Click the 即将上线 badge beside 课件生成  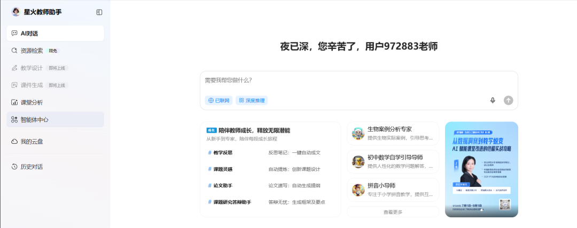(57, 86)
